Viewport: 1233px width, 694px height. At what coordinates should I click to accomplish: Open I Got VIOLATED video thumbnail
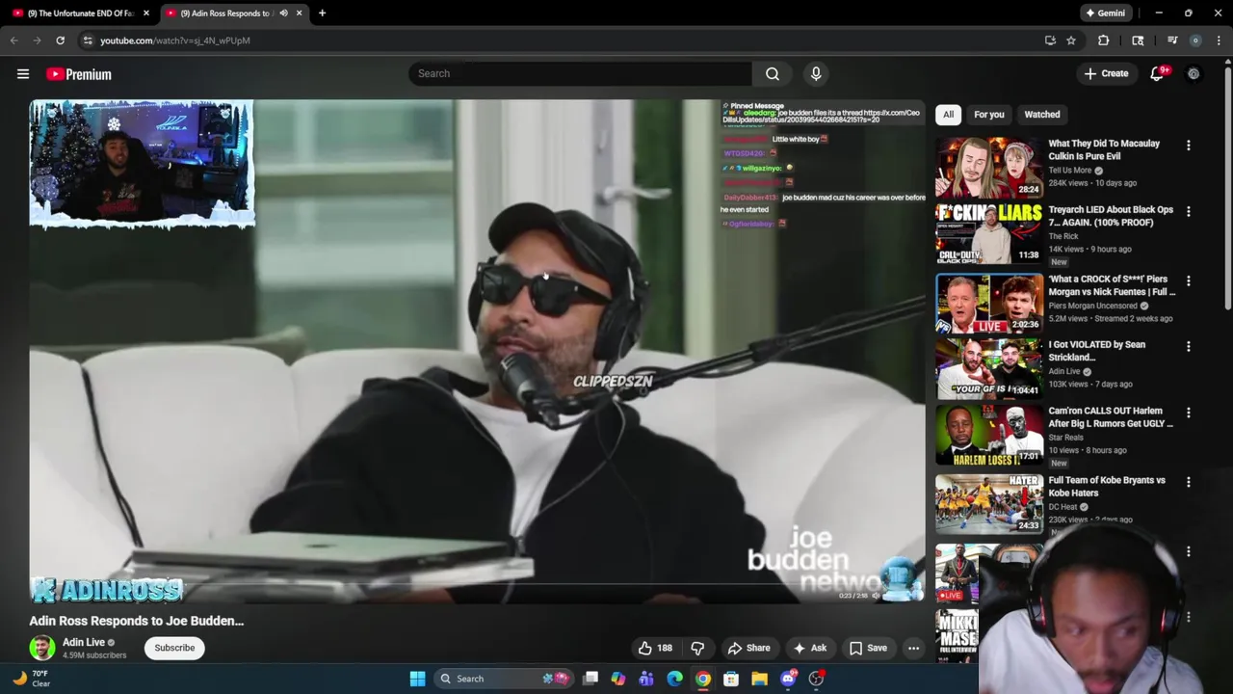[x=989, y=368]
